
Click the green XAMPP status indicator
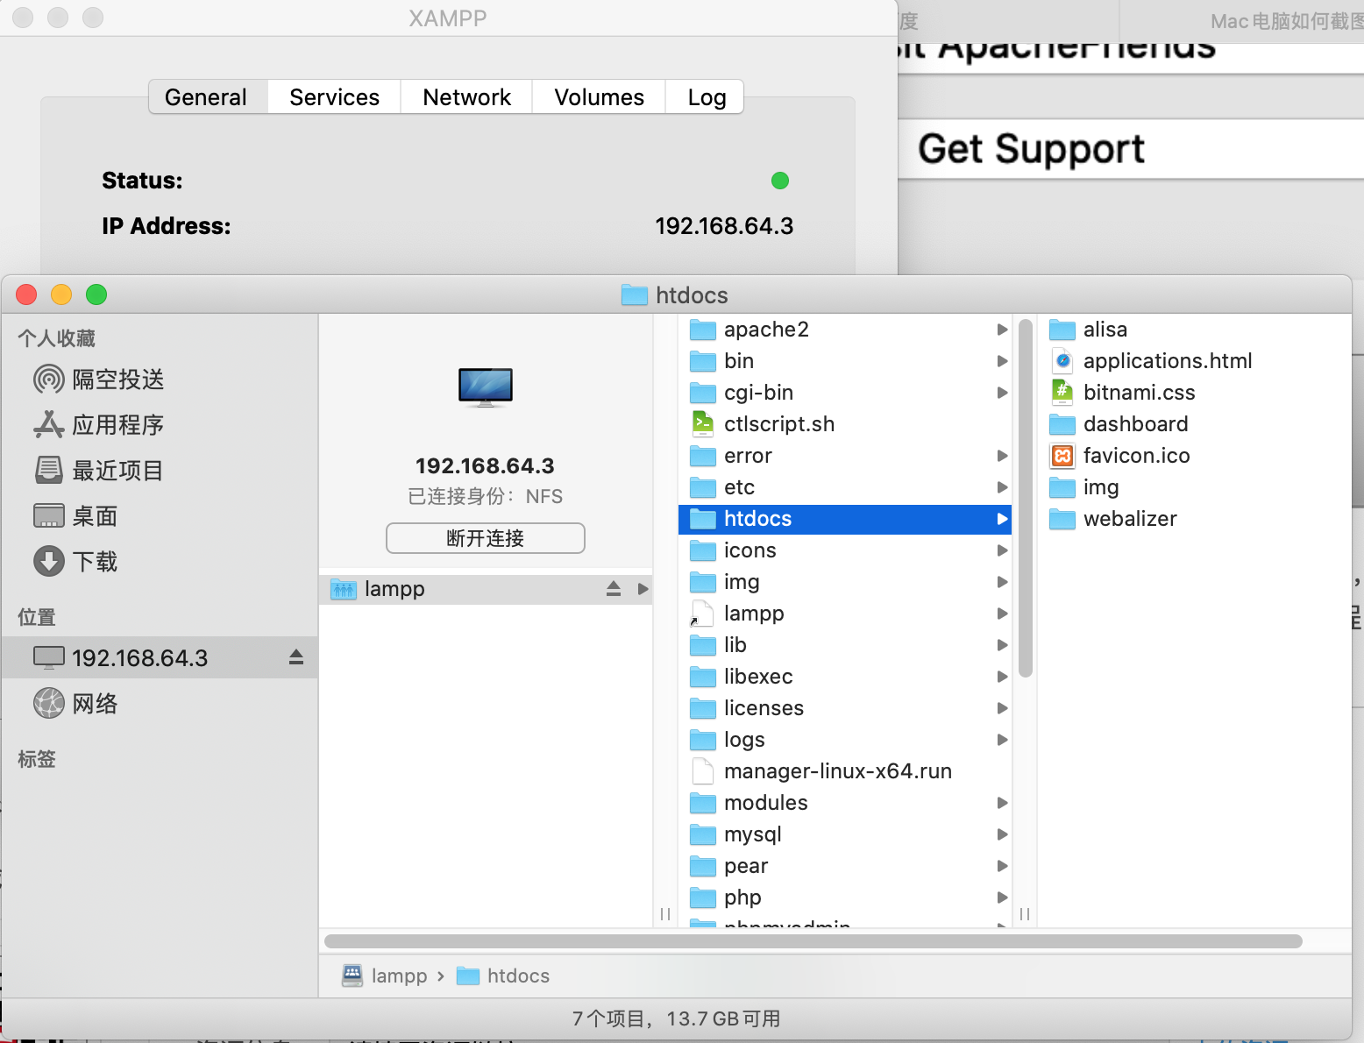click(780, 181)
